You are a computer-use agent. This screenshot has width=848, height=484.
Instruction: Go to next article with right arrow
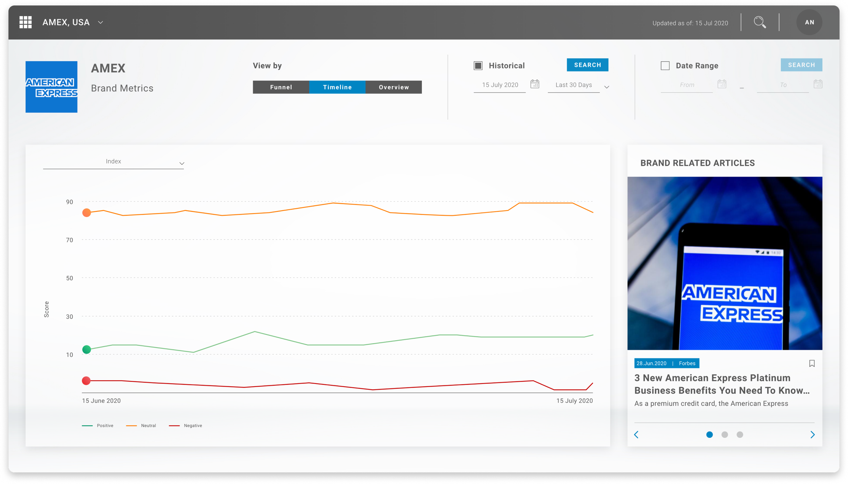812,434
